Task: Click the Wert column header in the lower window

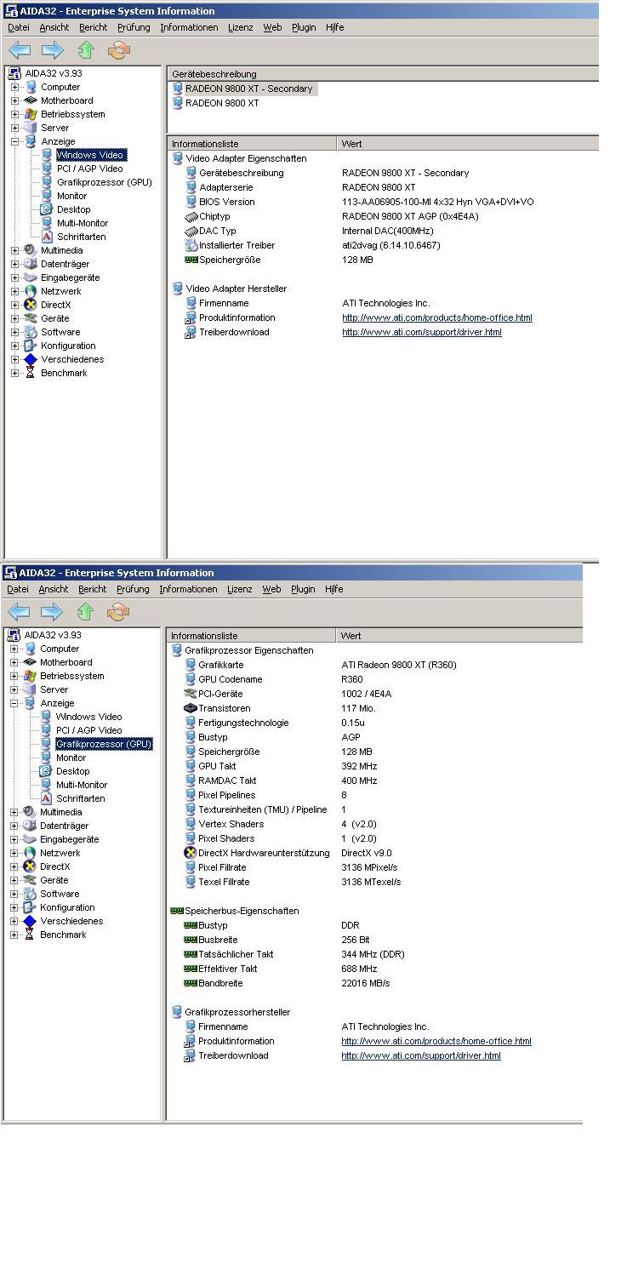Action: point(351,636)
